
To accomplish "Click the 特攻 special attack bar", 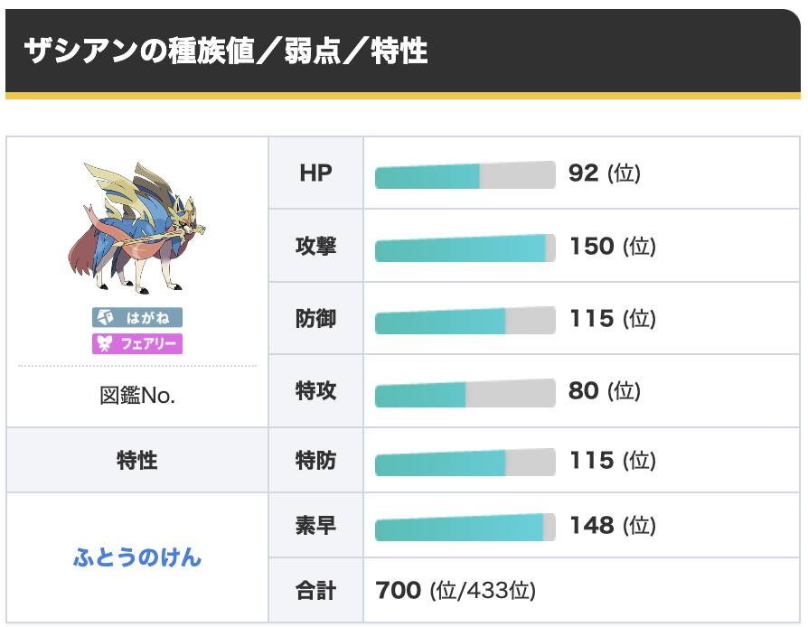I will [x=465, y=392].
